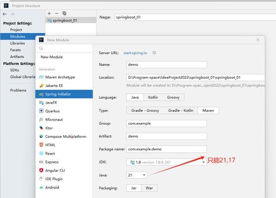Set packaging to War
Image resolution: width=276 pixels, height=198 pixels.
point(149,188)
